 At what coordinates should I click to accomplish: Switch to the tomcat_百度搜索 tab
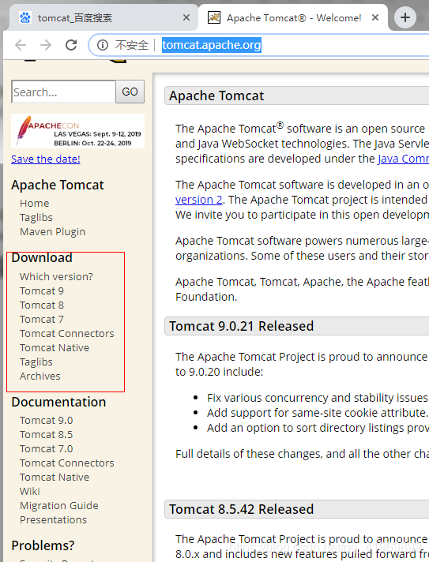coord(104,17)
